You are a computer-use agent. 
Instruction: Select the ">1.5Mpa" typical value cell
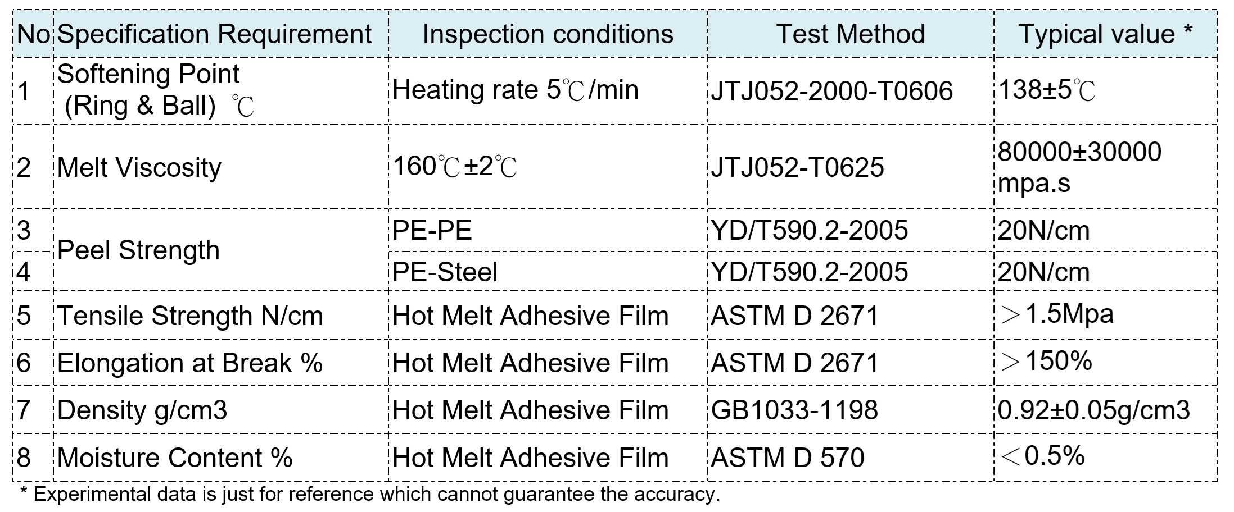(1056, 314)
